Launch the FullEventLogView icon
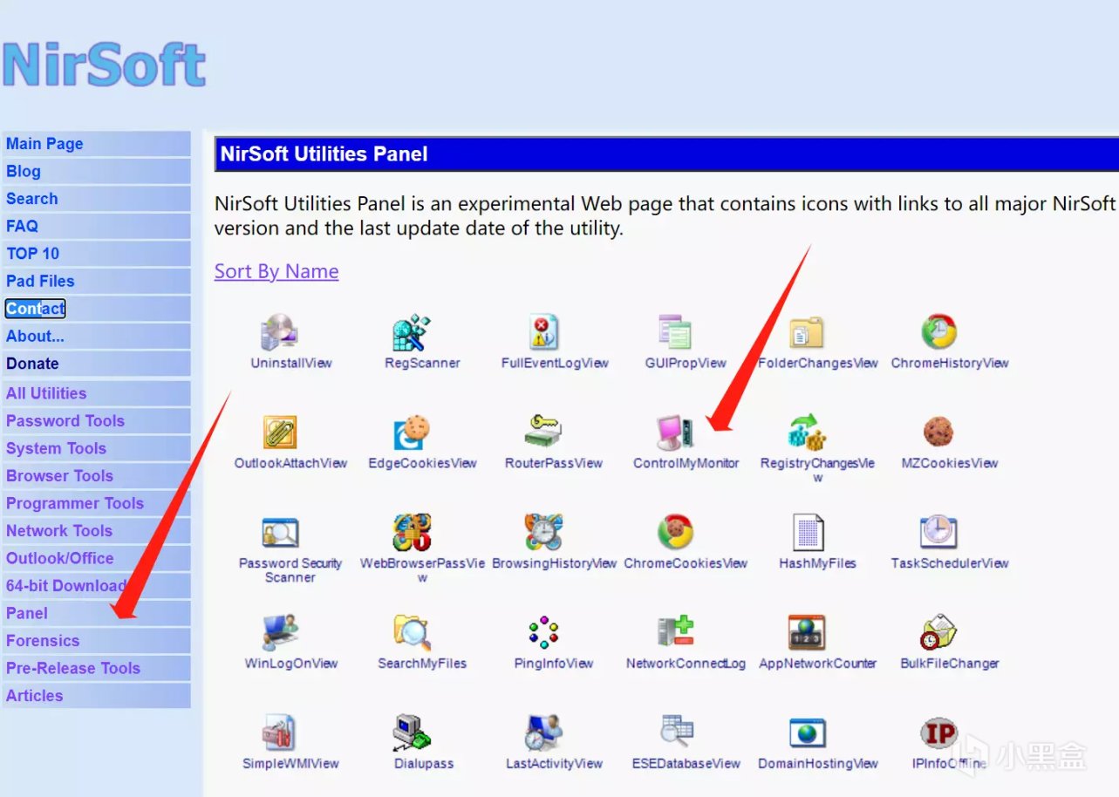 (543, 333)
